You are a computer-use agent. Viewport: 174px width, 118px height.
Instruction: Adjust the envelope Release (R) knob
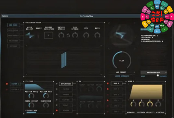pos(158,104)
